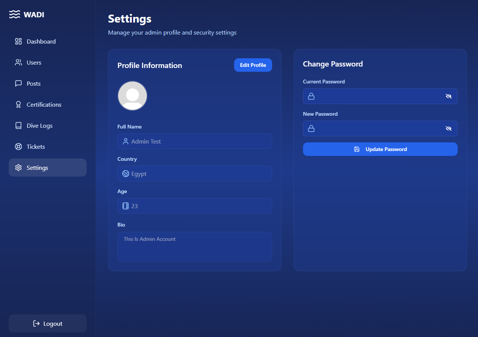
Task: Select the Full Name text field
Action: [199, 141]
